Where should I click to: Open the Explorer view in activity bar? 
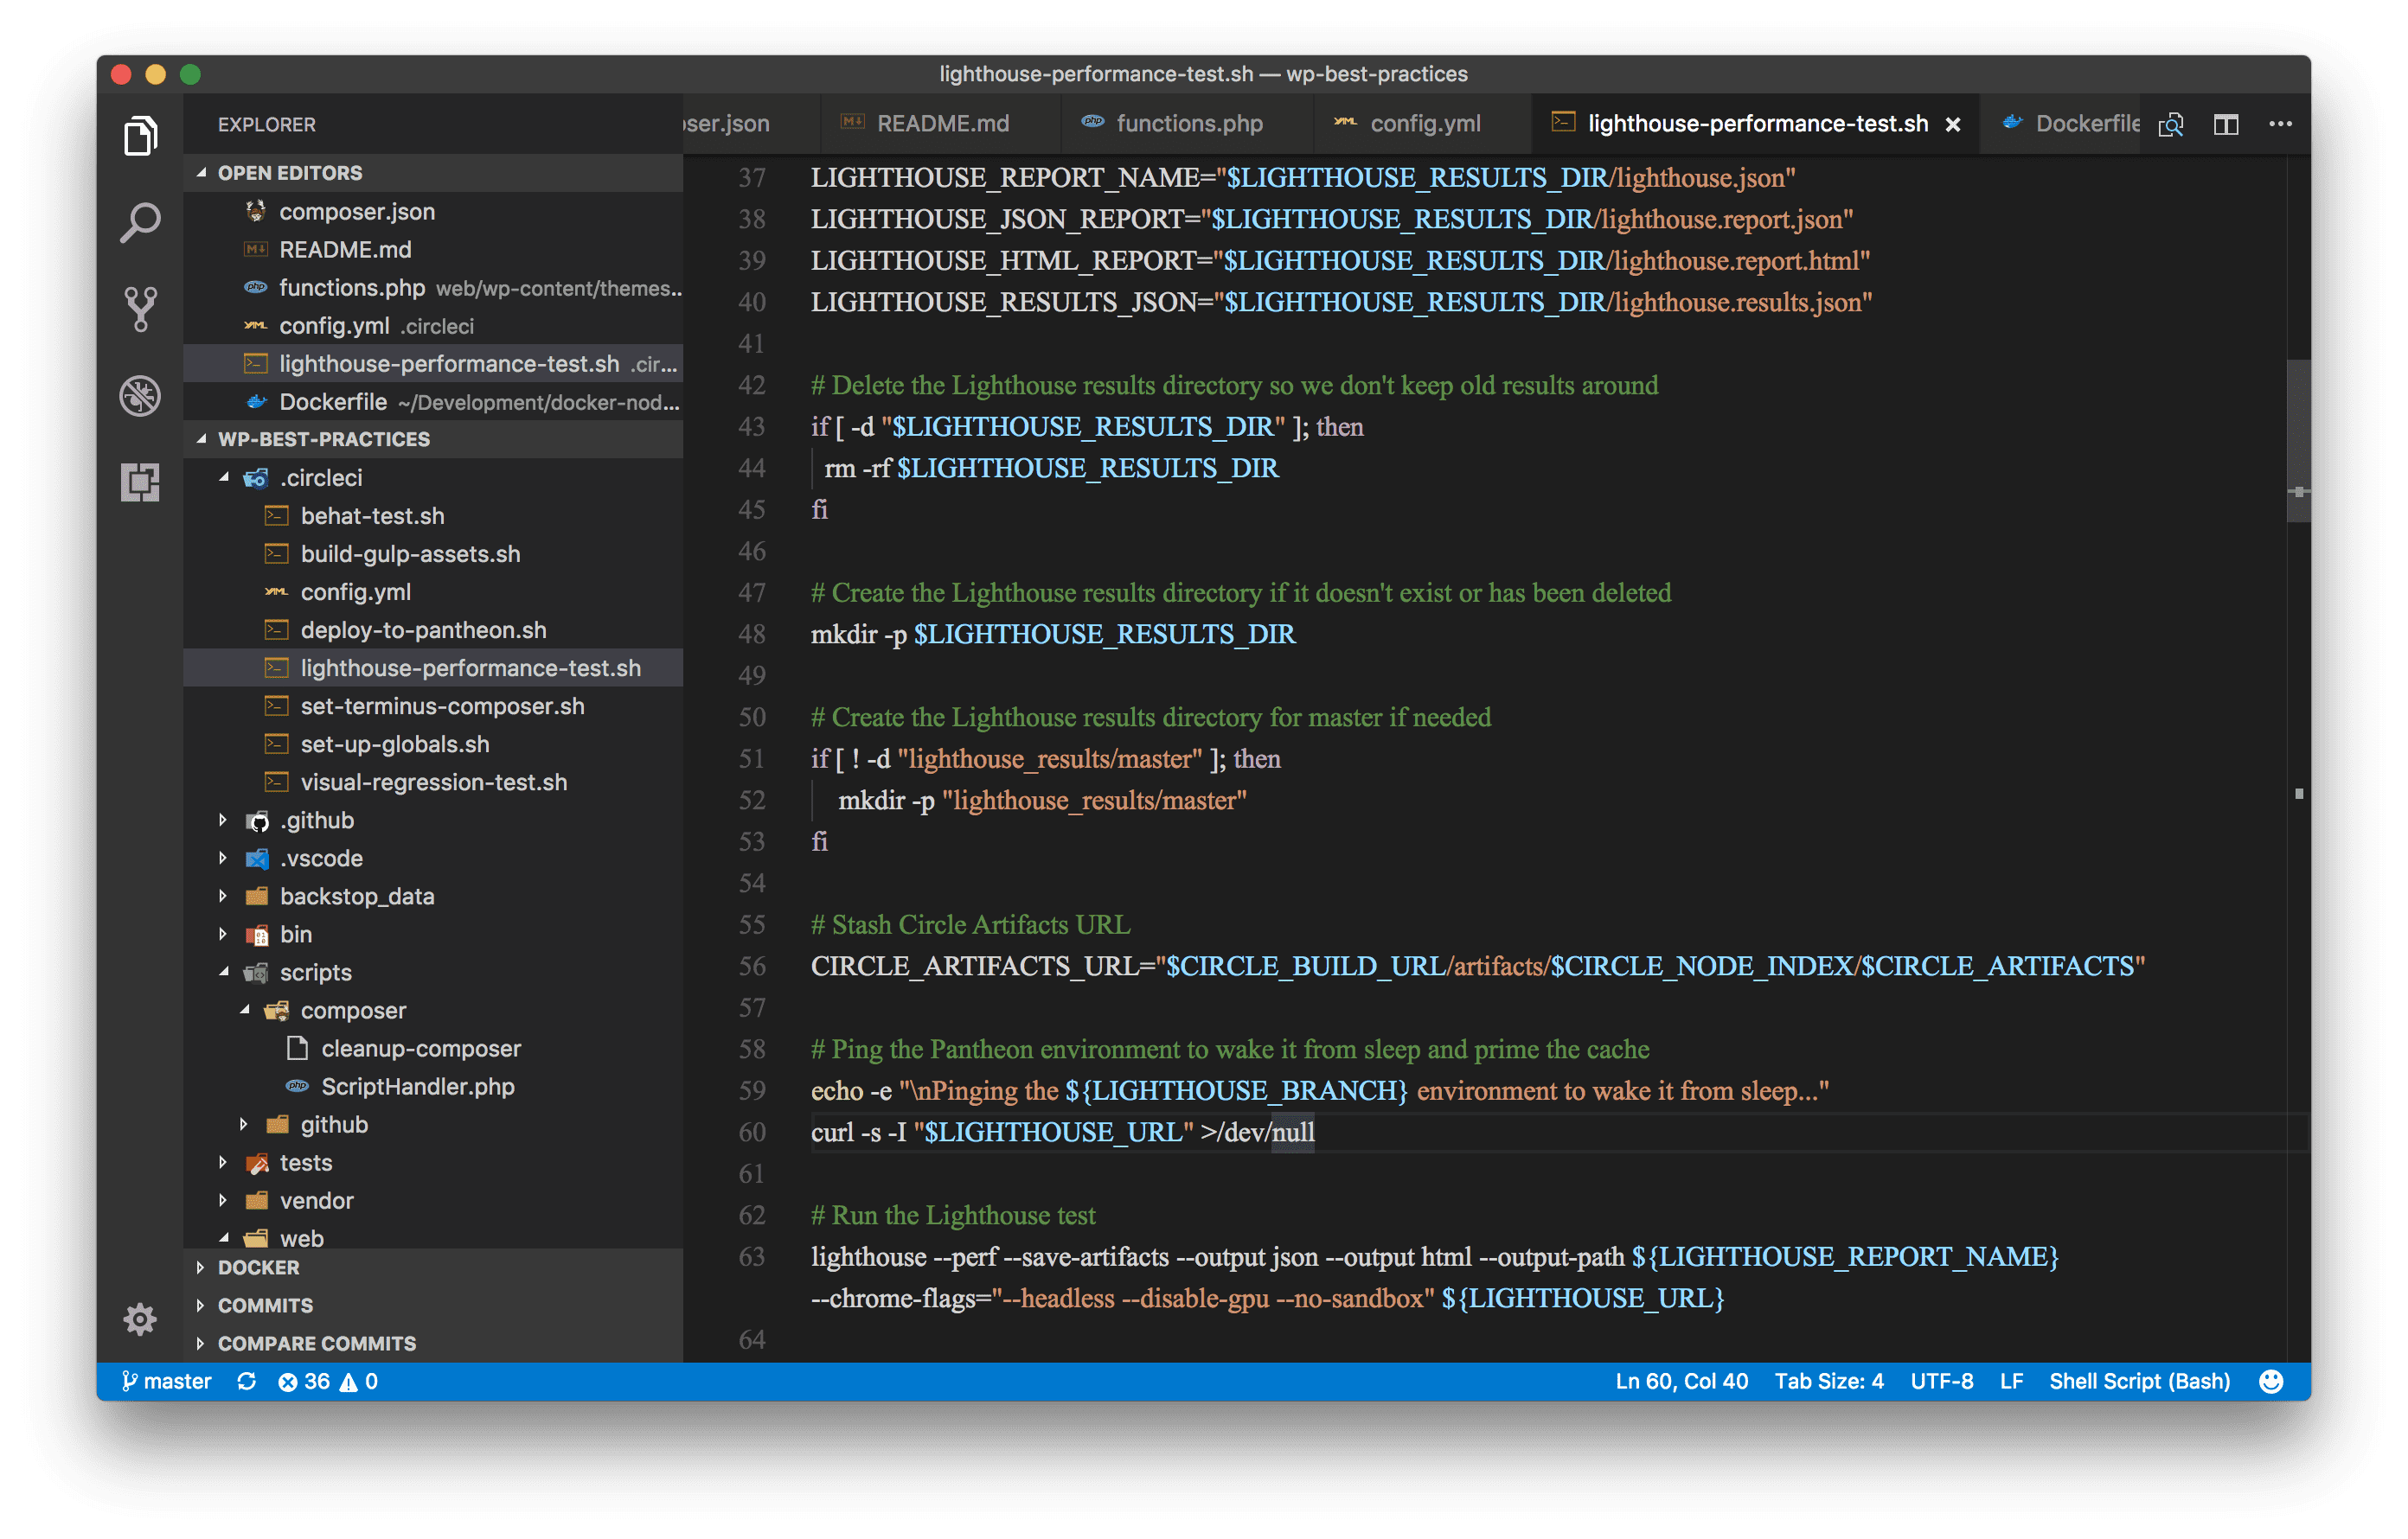tap(140, 136)
